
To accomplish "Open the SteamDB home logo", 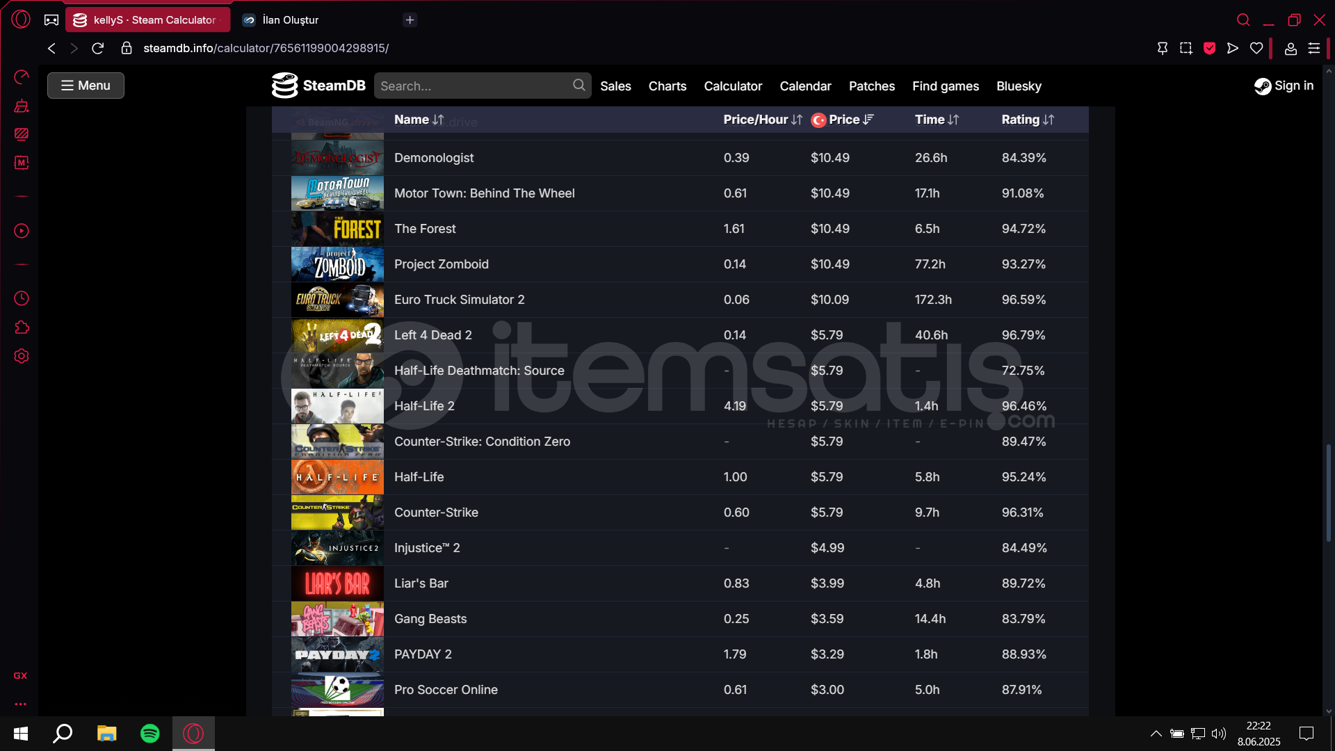I will (318, 86).
